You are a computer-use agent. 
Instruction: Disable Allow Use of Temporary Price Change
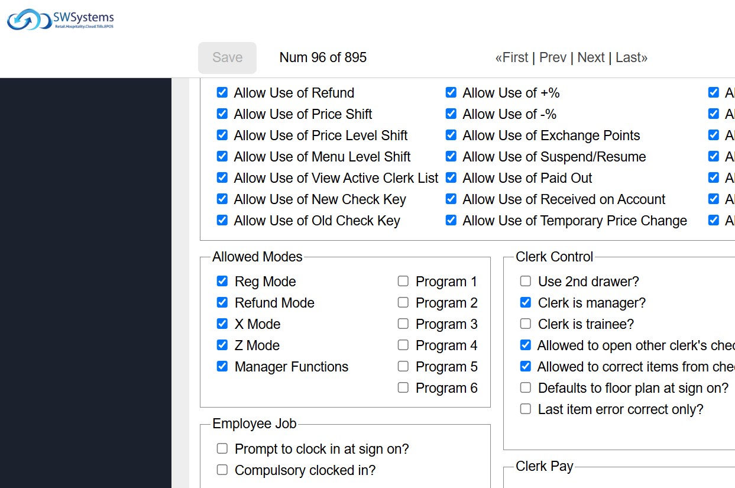451,221
